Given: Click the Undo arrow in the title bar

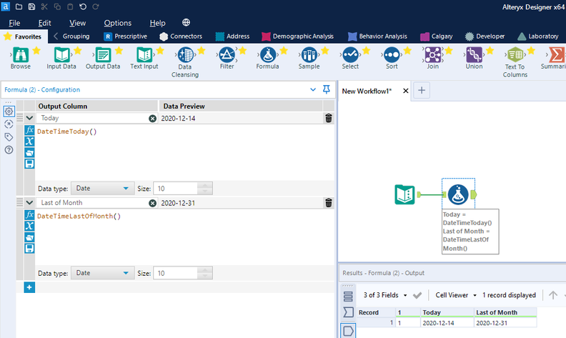Looking at the screenshot, I should pos(83,6).
